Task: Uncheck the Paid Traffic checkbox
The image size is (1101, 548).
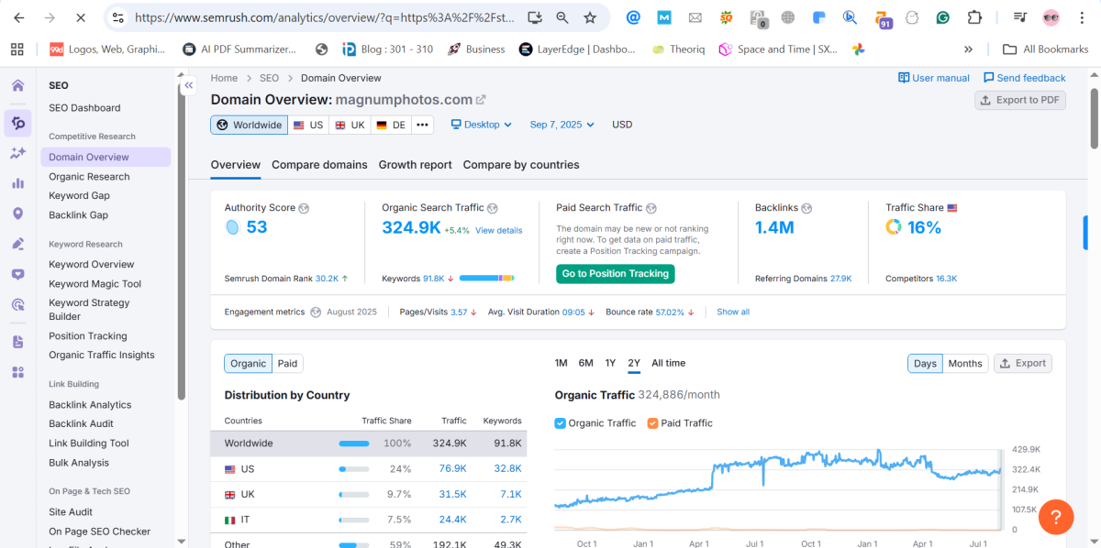Action: click(x=652, y=423)
